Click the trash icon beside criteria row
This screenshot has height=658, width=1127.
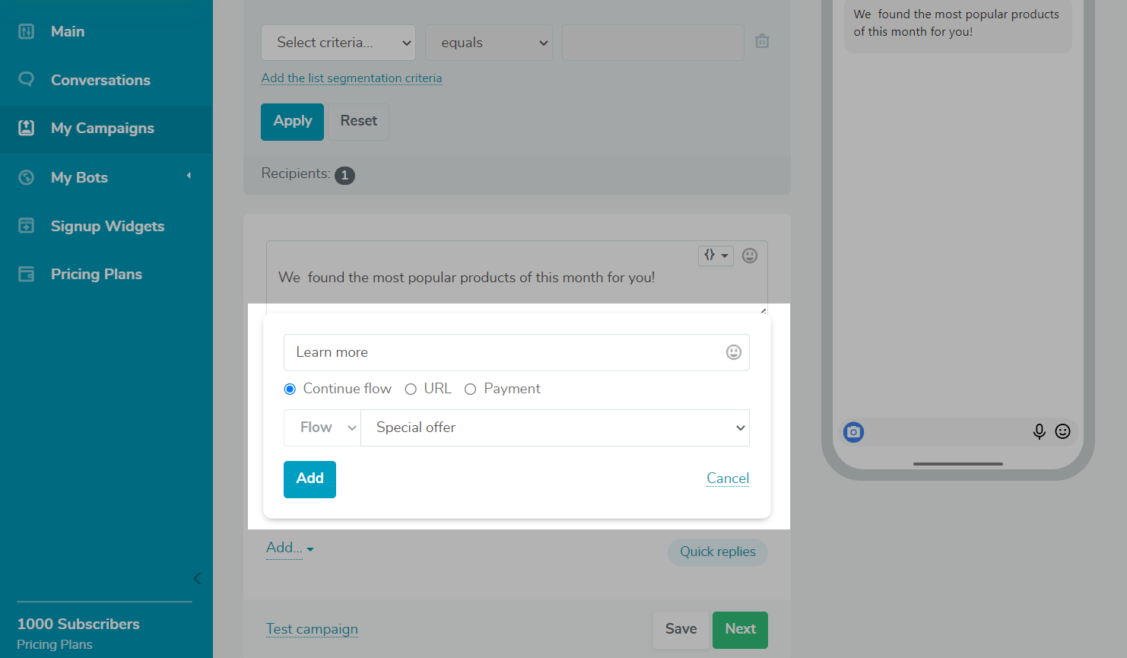(762, 42)
